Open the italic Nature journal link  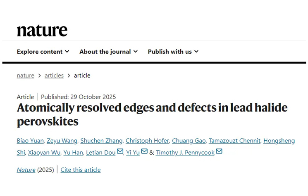coord(26,170)
